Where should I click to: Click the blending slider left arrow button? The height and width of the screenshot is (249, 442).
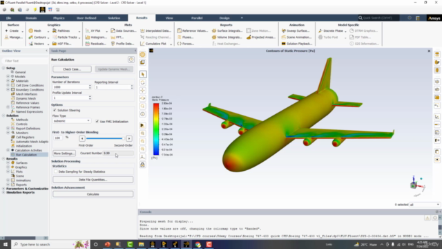[x=82, y=138]
